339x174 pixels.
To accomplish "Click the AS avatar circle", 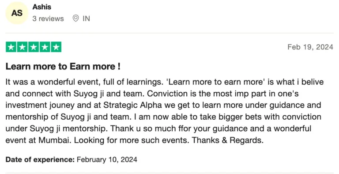I will [x=17, y=13].
